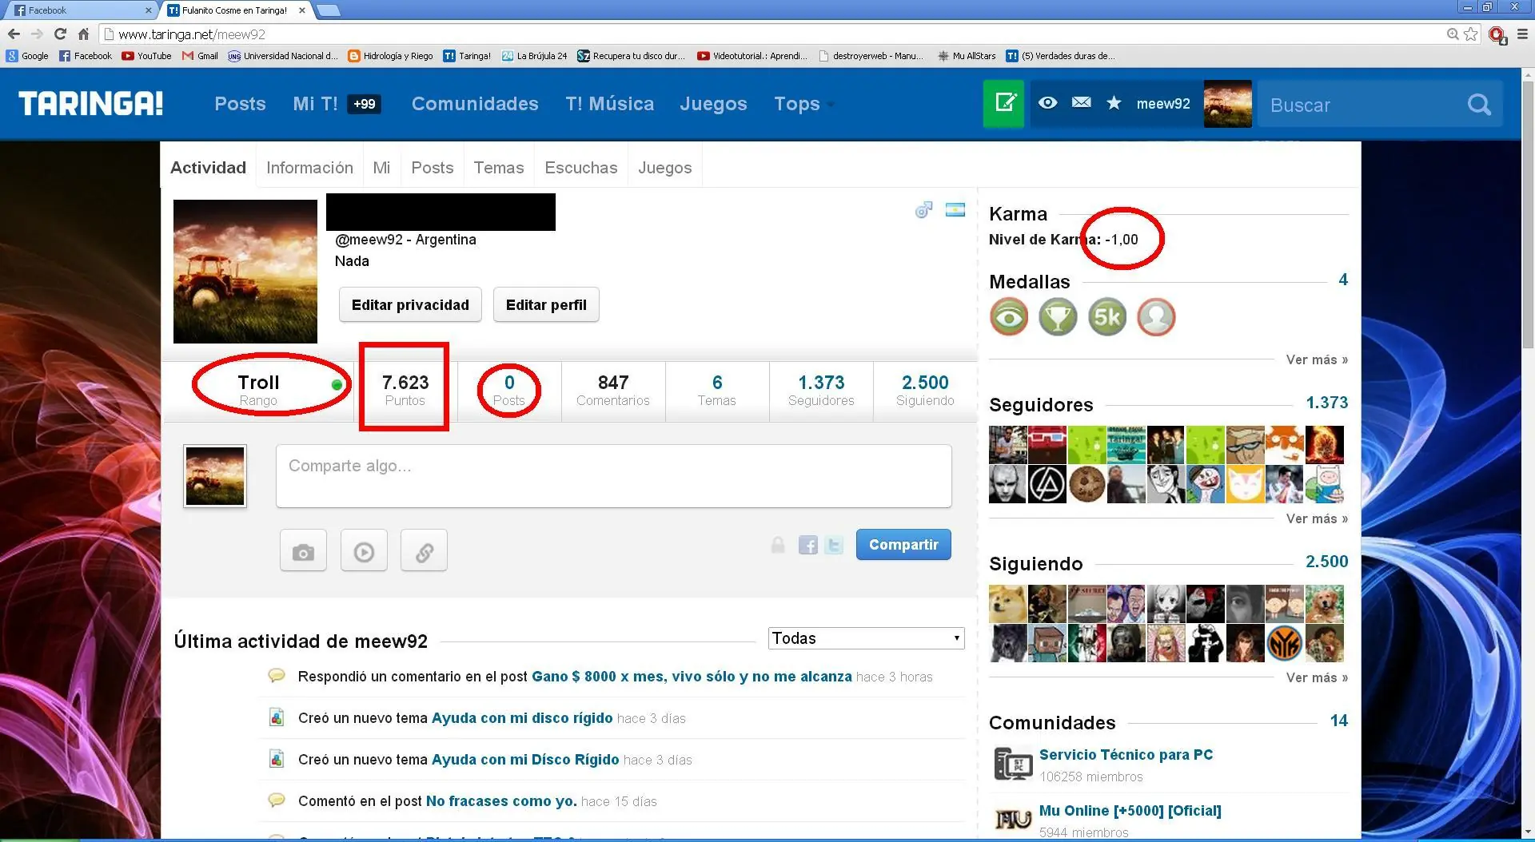Click the meew92 username in header
Image resolution: width=1535 pixels, height=842 pixels.
tap(1163, 104)
